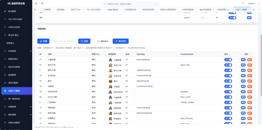The width and height of the screenshot is (262, 130).
Task: Open 宠物合成配置 sidebar item
Action: [16, 123]
